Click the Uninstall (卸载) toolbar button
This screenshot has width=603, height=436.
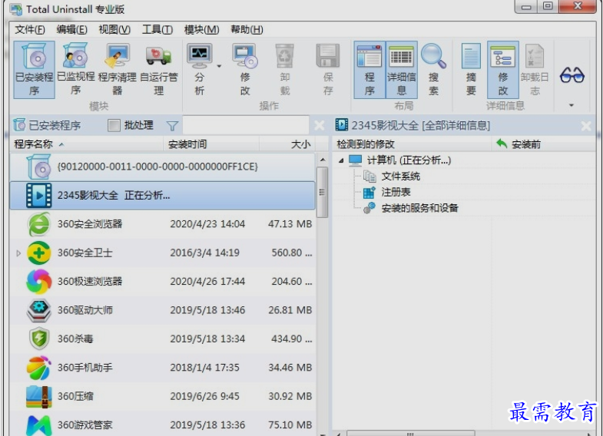tap(285, 70)
